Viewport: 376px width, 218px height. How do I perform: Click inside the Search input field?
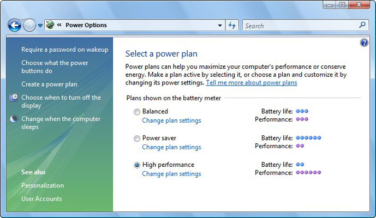pos(300,25)
